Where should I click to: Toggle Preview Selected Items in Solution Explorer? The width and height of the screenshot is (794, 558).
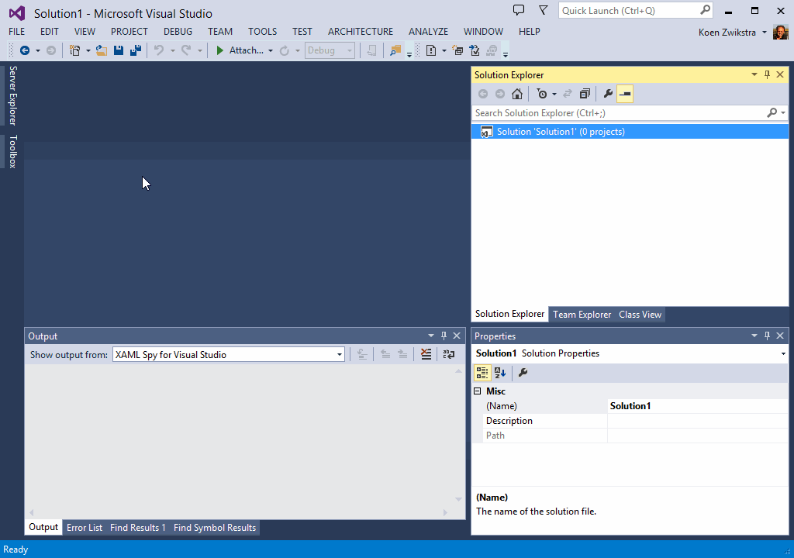point(625,94)
